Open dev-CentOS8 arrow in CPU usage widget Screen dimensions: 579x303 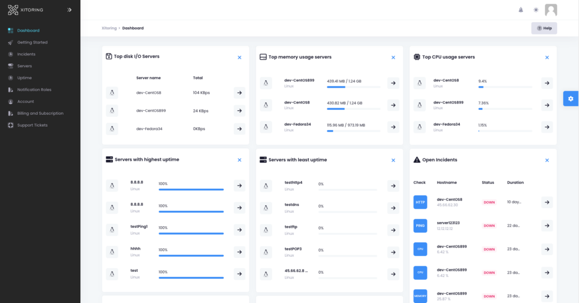click(547, 83)
